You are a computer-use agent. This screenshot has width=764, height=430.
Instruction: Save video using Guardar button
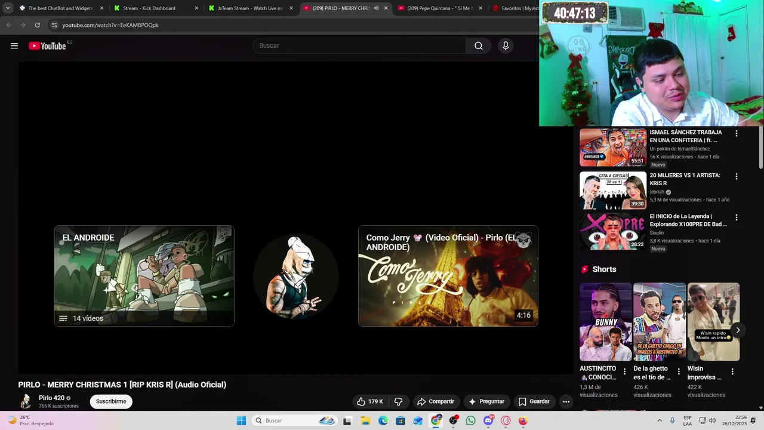(x=534, y=401)
